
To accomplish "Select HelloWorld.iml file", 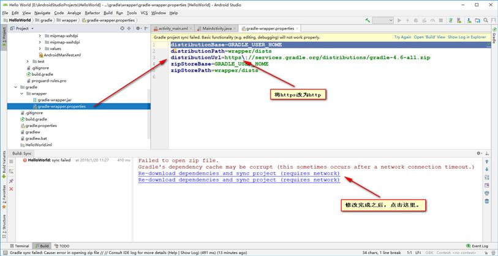I will coord(36,145).
